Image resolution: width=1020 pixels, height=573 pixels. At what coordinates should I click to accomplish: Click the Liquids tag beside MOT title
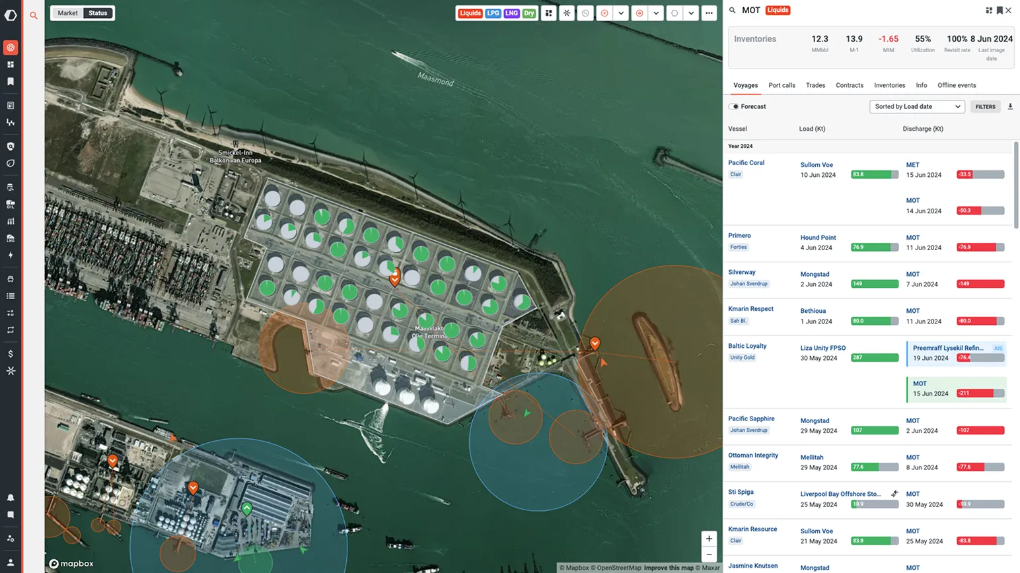pyautogui.click(x=778, y=10)
